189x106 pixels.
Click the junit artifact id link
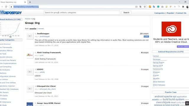(41, 55)
